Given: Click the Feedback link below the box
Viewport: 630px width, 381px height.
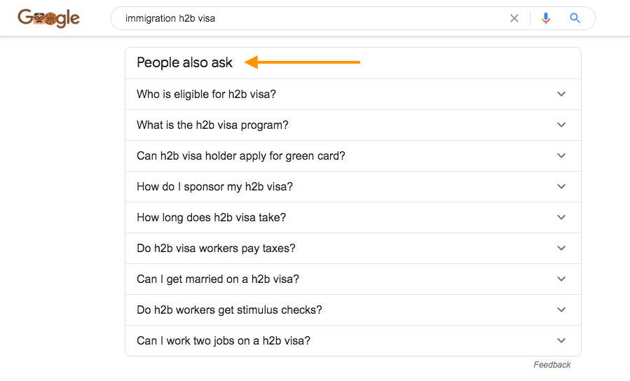Looking at the screenshot, I should pyautogui.click(x=552, y=364).
